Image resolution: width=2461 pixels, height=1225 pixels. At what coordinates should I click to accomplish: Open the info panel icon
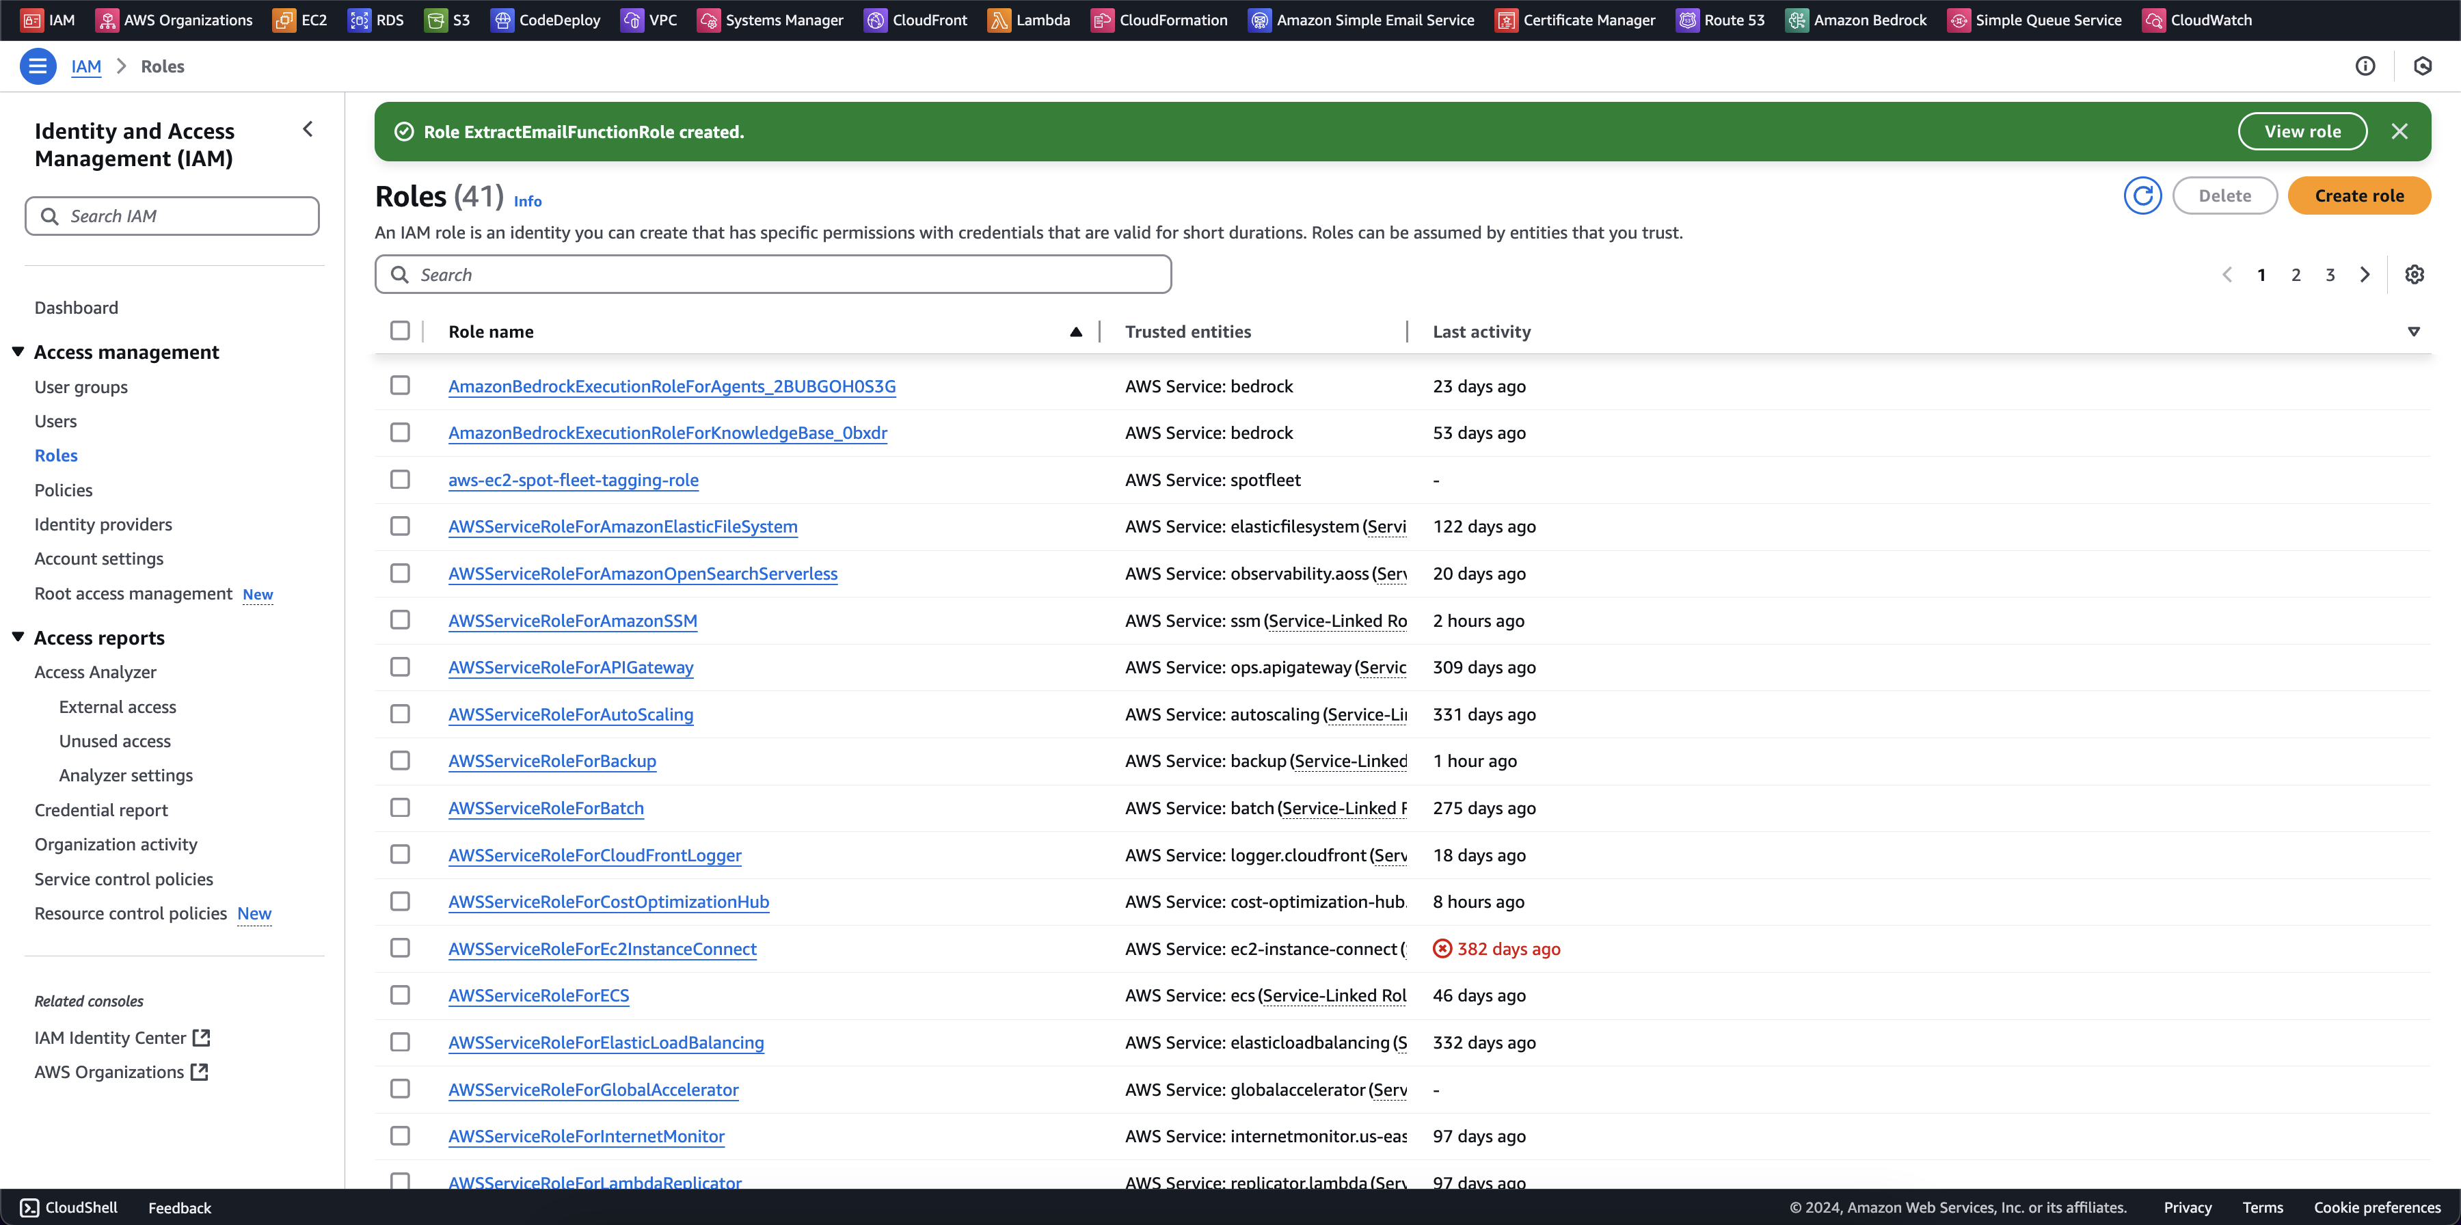[2365, 66]
